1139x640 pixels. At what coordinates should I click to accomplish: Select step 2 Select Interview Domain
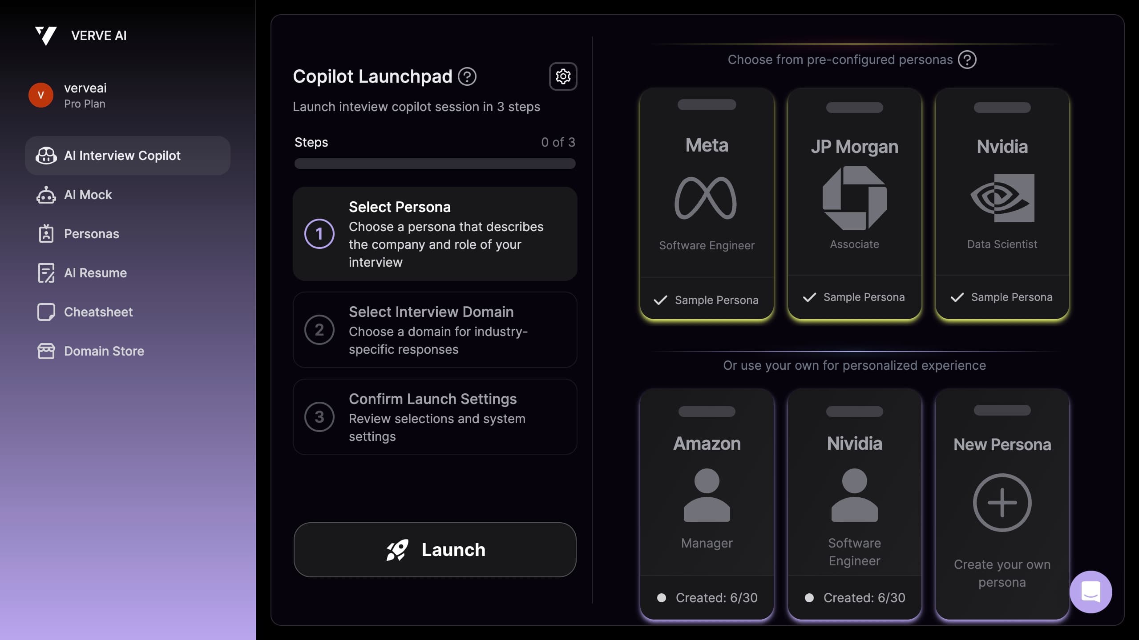click(435, 330)
